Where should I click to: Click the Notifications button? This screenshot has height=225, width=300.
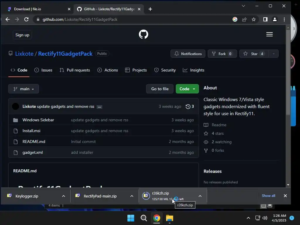click(188, 54)
